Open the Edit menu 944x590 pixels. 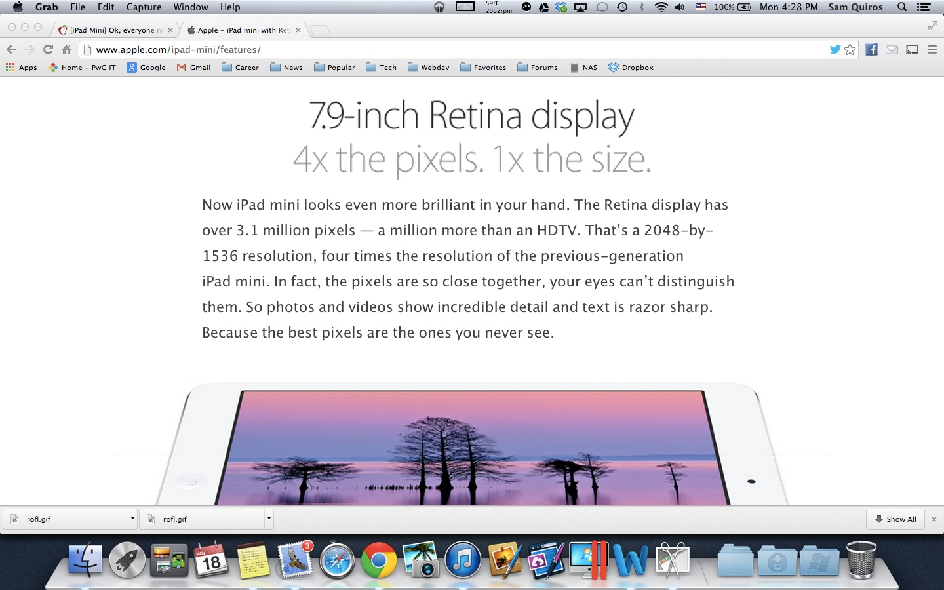point(106,7)
